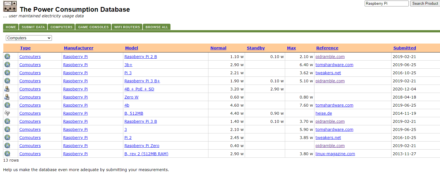This screenshot has width=440, height=175.
Task: Sort the table by Submitted date
Action: (404, 48)
